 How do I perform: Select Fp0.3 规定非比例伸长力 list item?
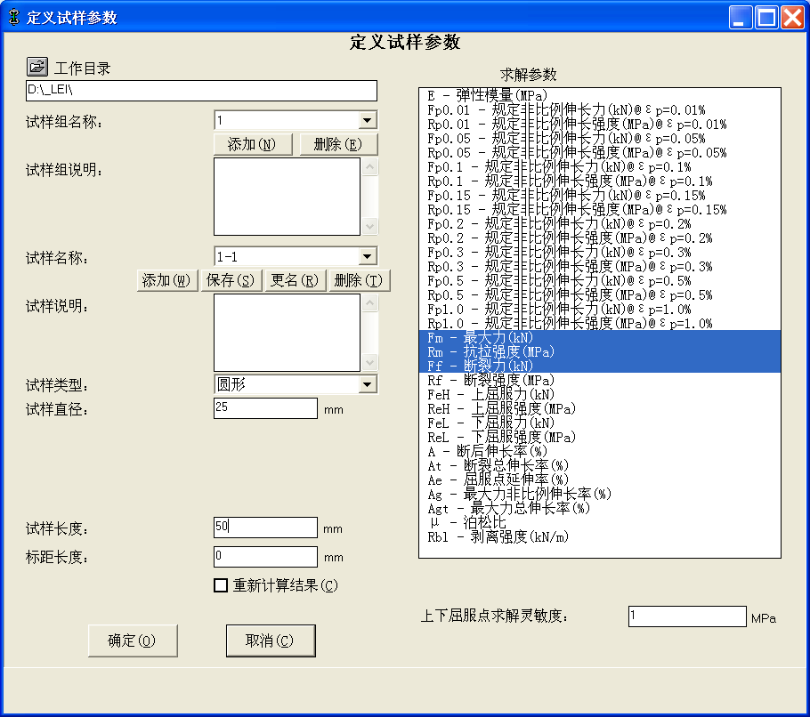pyautogui.click(x=600, y=253)
